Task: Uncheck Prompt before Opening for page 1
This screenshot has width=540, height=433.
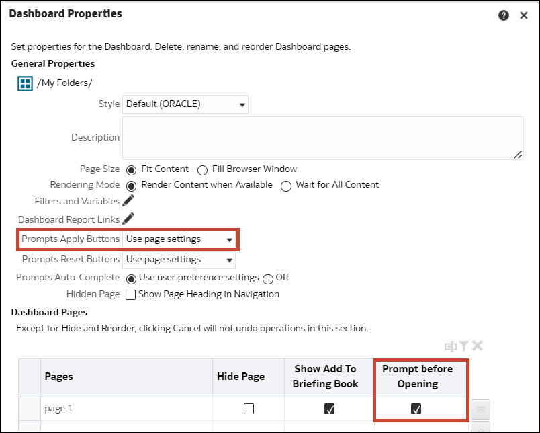Action: click(416, 409)
